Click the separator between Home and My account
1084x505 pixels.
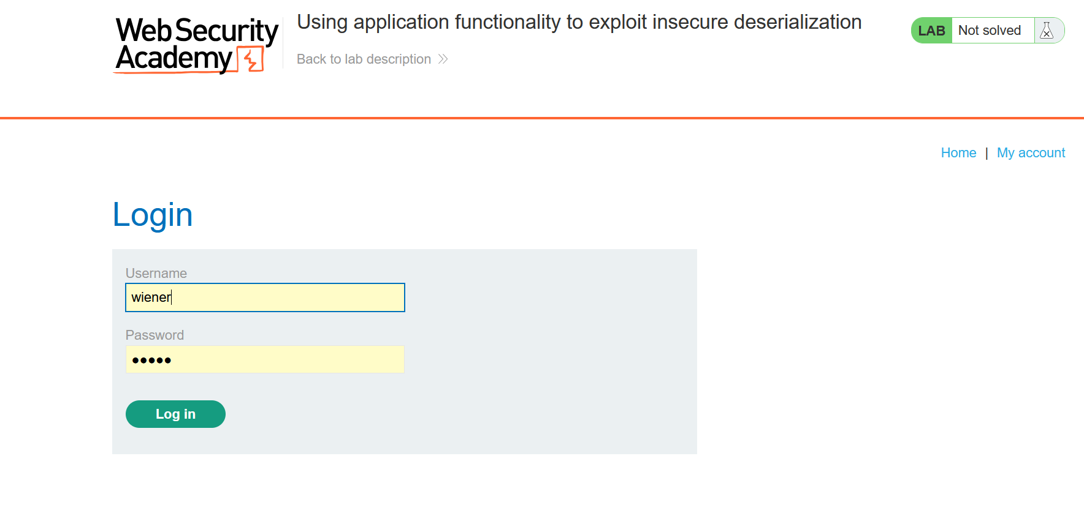click(x=987, y=153)
